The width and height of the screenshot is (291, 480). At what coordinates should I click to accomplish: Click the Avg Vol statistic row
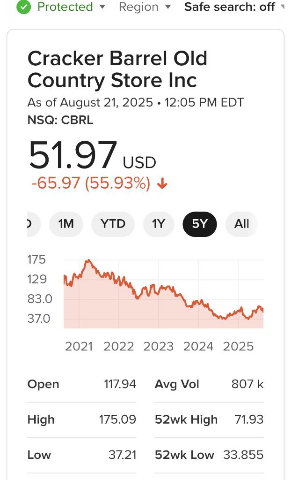pyautogui.click(x=209, y=384)
